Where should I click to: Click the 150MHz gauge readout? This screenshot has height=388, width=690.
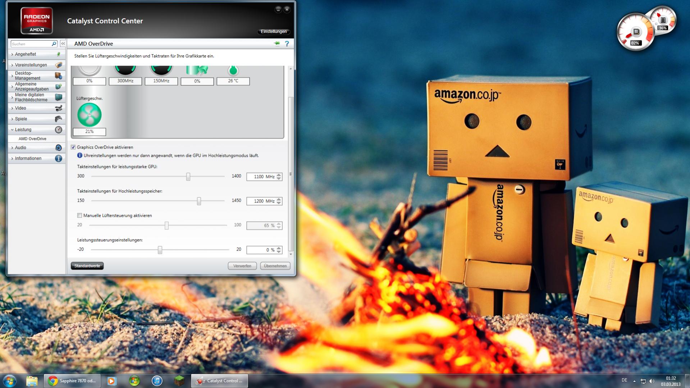(x=161, y=81)
